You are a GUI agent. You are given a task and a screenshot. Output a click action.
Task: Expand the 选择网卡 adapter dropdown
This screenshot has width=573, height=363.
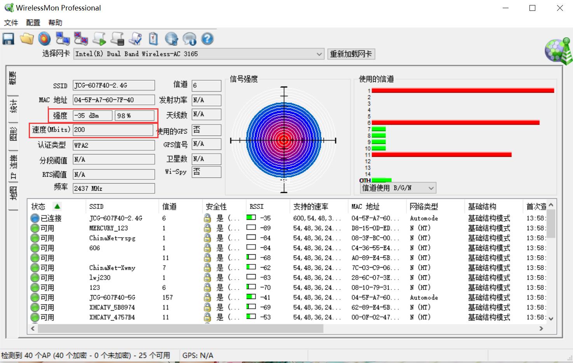pyautogui.click(x=319, y=54)
